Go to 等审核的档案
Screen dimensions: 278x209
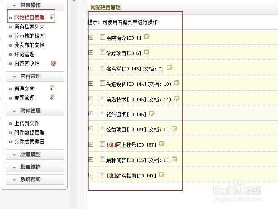(x=29, y=36)
